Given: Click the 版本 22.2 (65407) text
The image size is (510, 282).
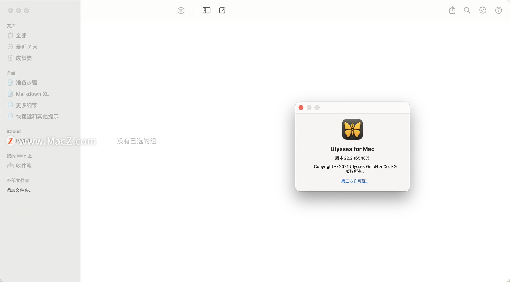Looking at the screenshot, I should [x=352, y=158].
